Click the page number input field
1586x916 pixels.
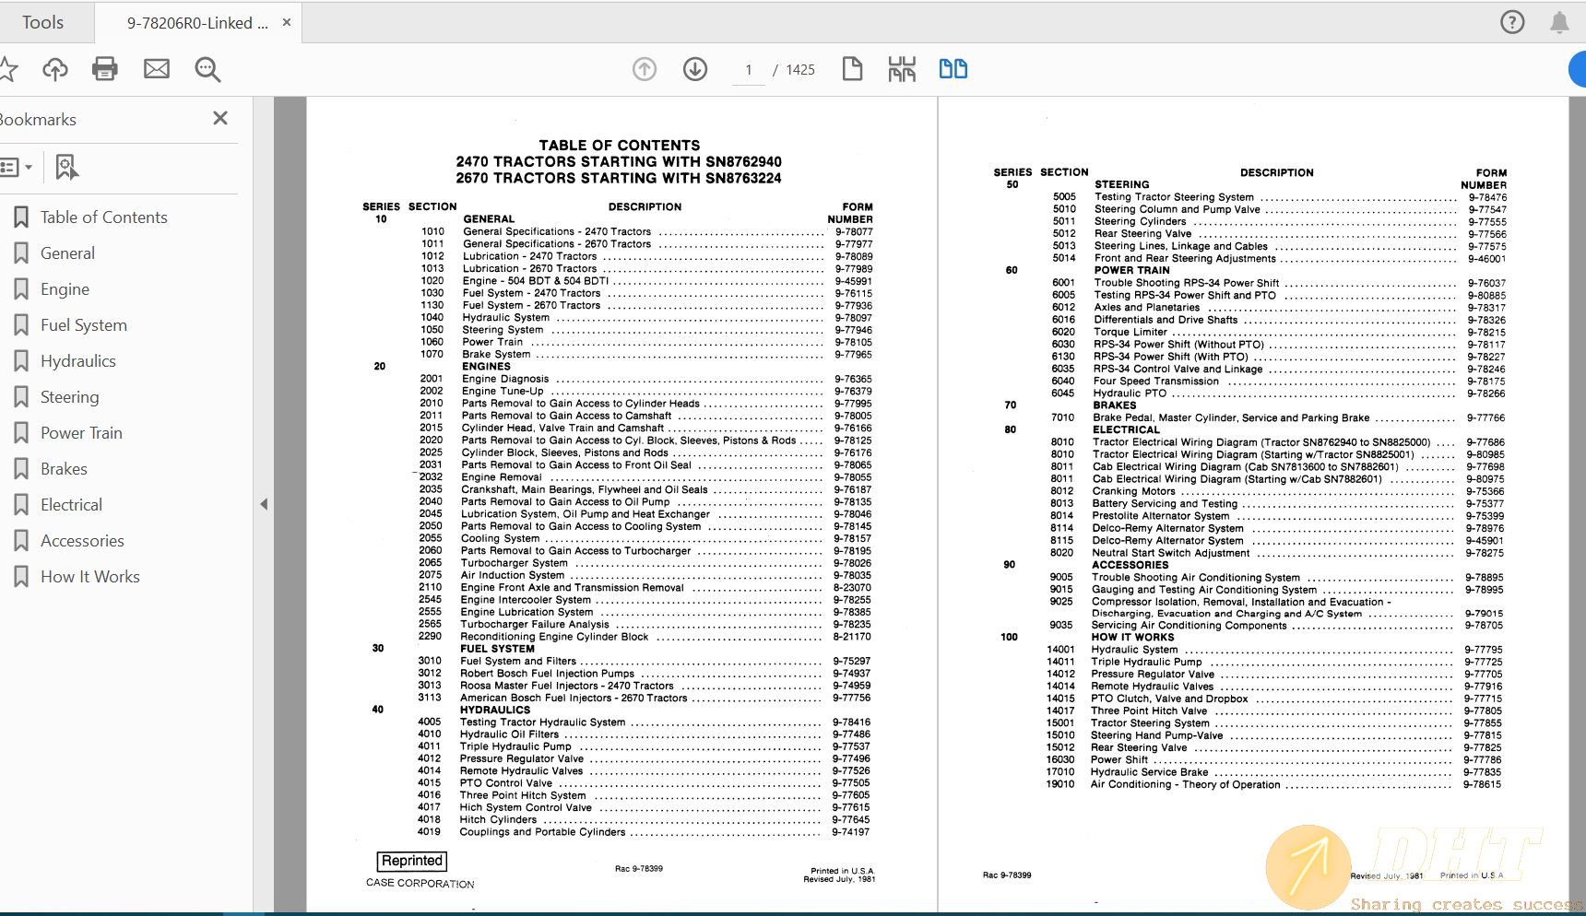[748, 69]
